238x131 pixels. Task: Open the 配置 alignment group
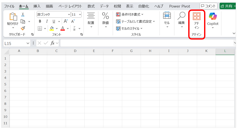(x=91, y=20)
